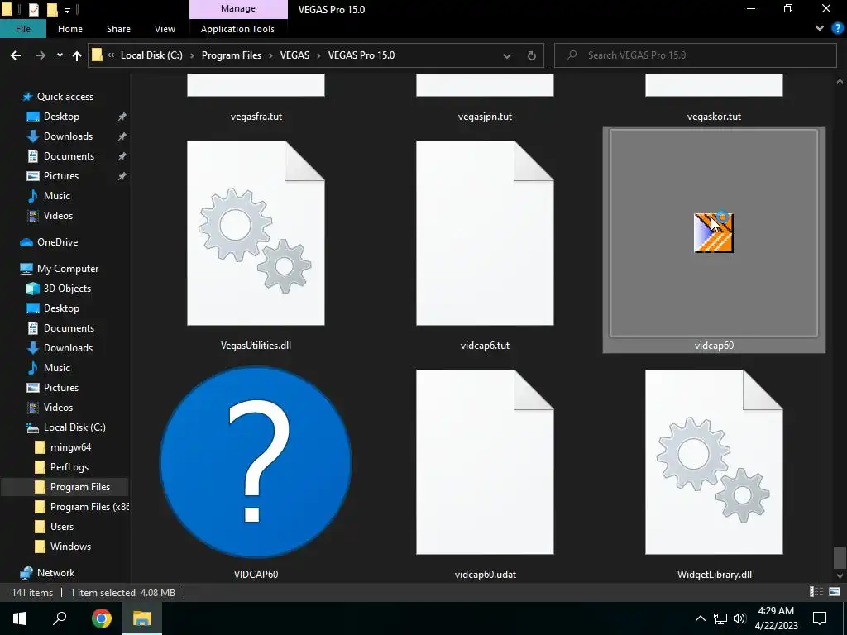Go up one folder level
The image size is (847, 635).
click(x=77, y=55)
